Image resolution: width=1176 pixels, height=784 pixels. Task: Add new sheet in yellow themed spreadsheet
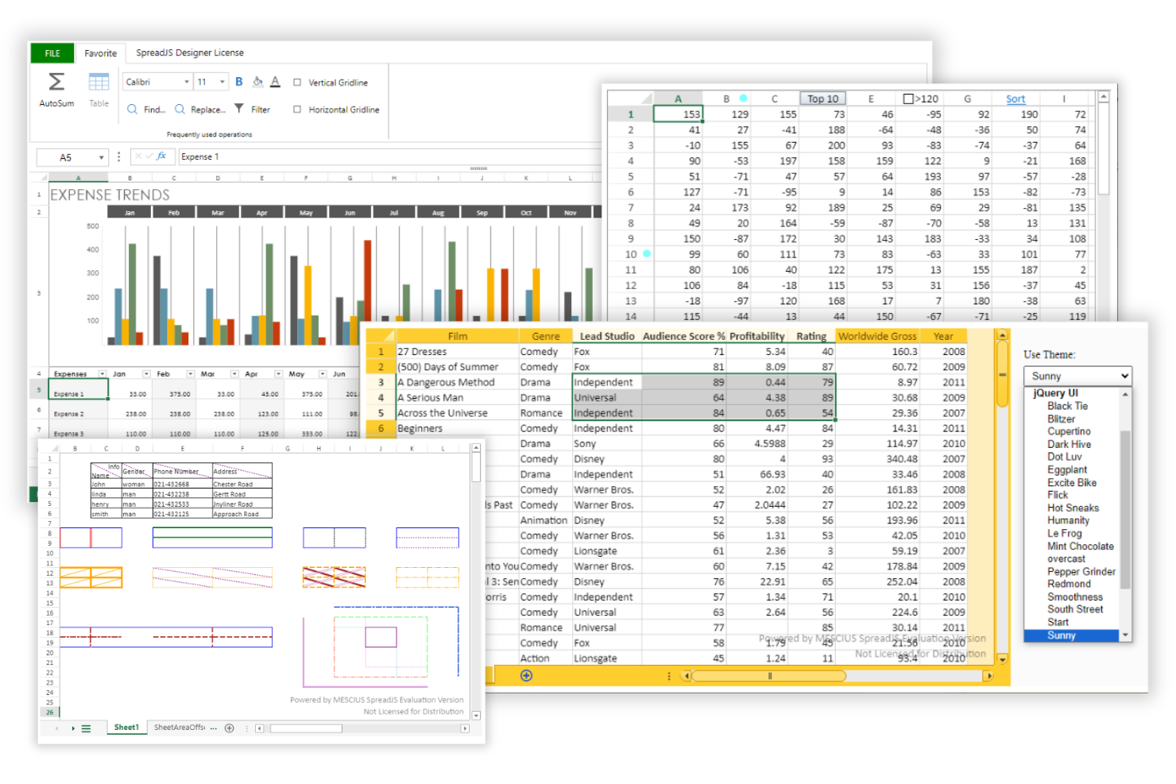(526, 675)
